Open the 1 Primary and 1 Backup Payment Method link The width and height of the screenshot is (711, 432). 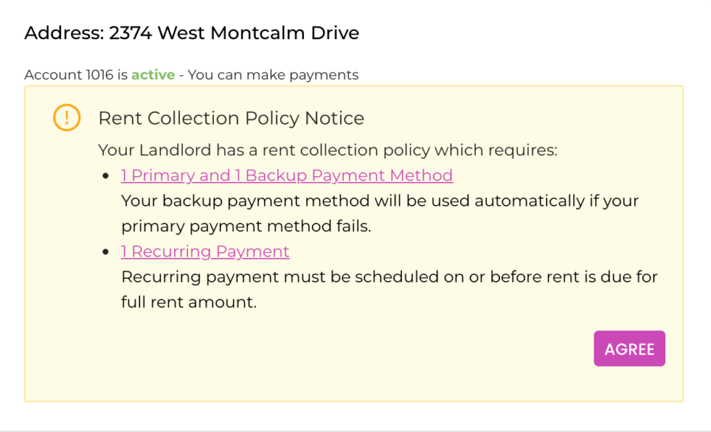point(286,175)
